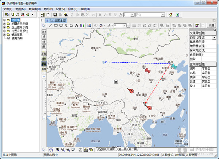This screenshot has height=159, width=219.
Task: Open the 设置(S) menu
Action: point(61,9)
